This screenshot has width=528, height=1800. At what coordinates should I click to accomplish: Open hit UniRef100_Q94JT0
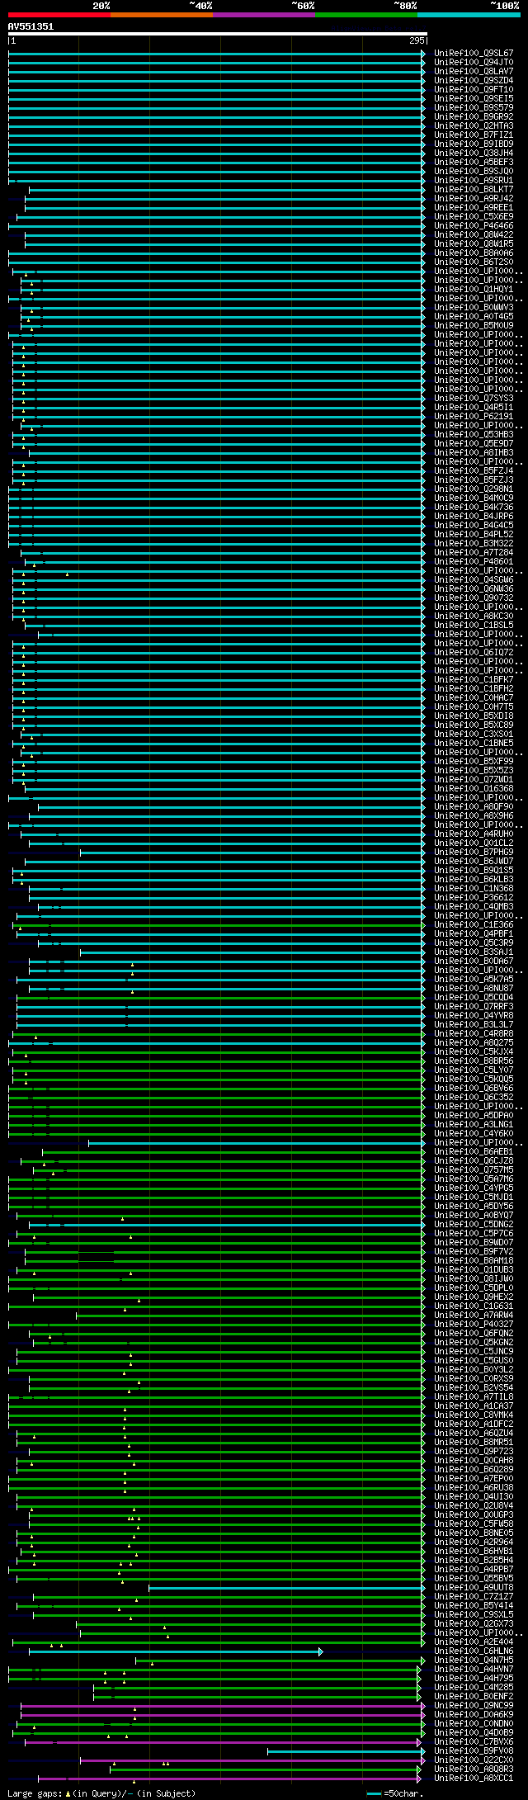point(474,63)
